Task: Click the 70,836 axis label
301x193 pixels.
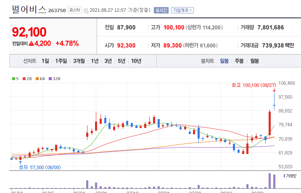Action: coord(285,139)
